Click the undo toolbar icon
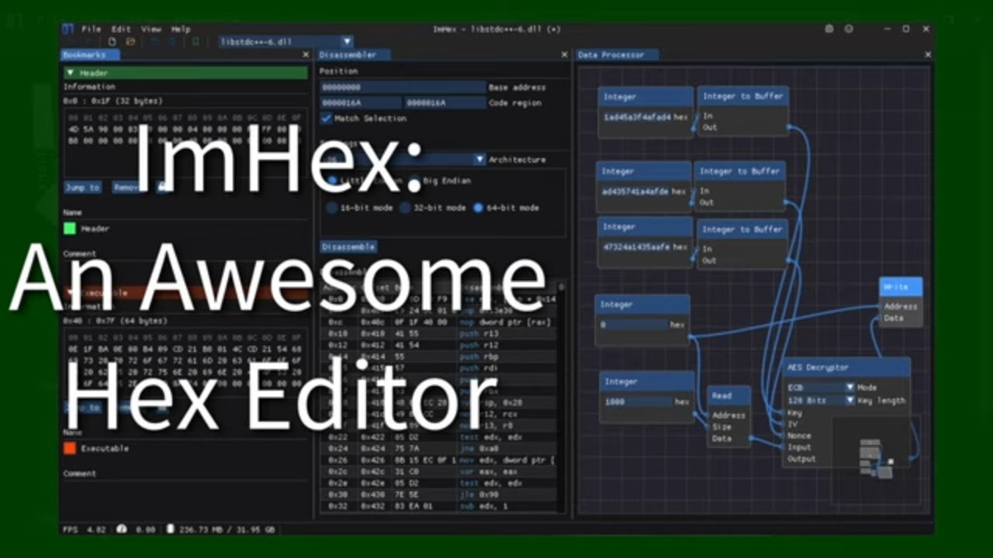 tap(154, 41)
